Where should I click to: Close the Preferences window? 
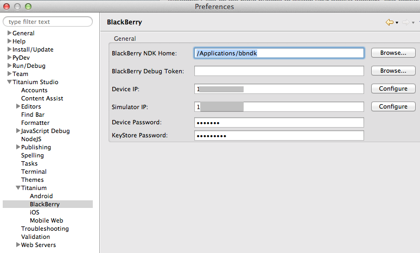[7, 7]
